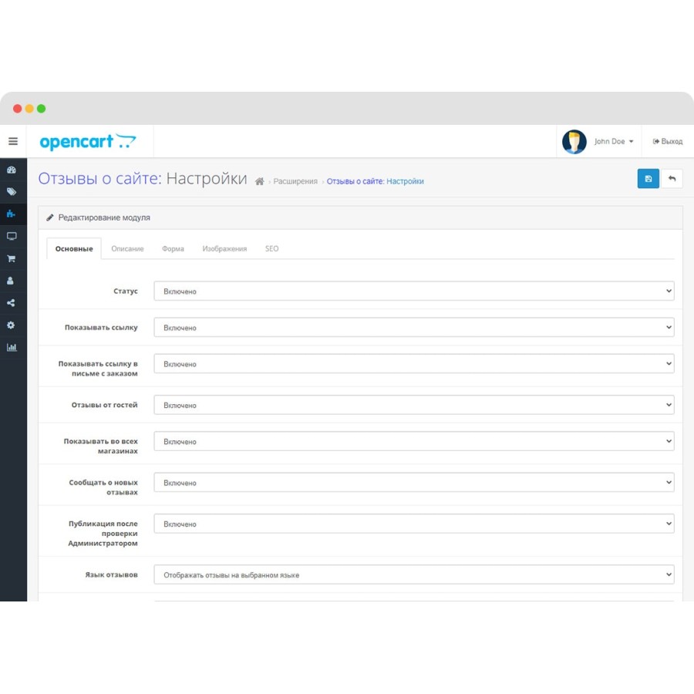Screen dimensions: 694x694
Task: Click the Язык отзывов label
Action: tap(111, 575)
